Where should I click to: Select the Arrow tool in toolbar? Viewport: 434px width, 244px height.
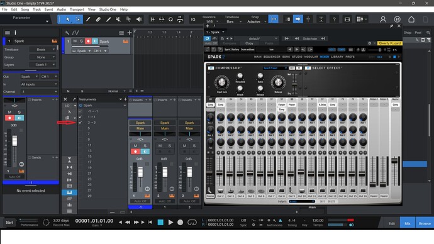click(68, 19)
